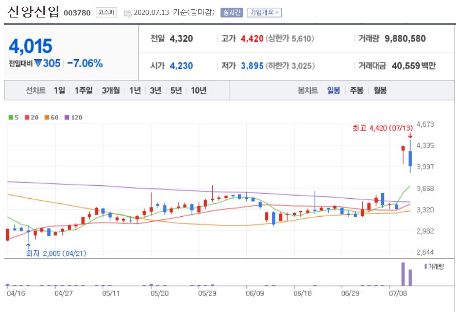Click the 진양산업 stock name

(x=33, y=12)
